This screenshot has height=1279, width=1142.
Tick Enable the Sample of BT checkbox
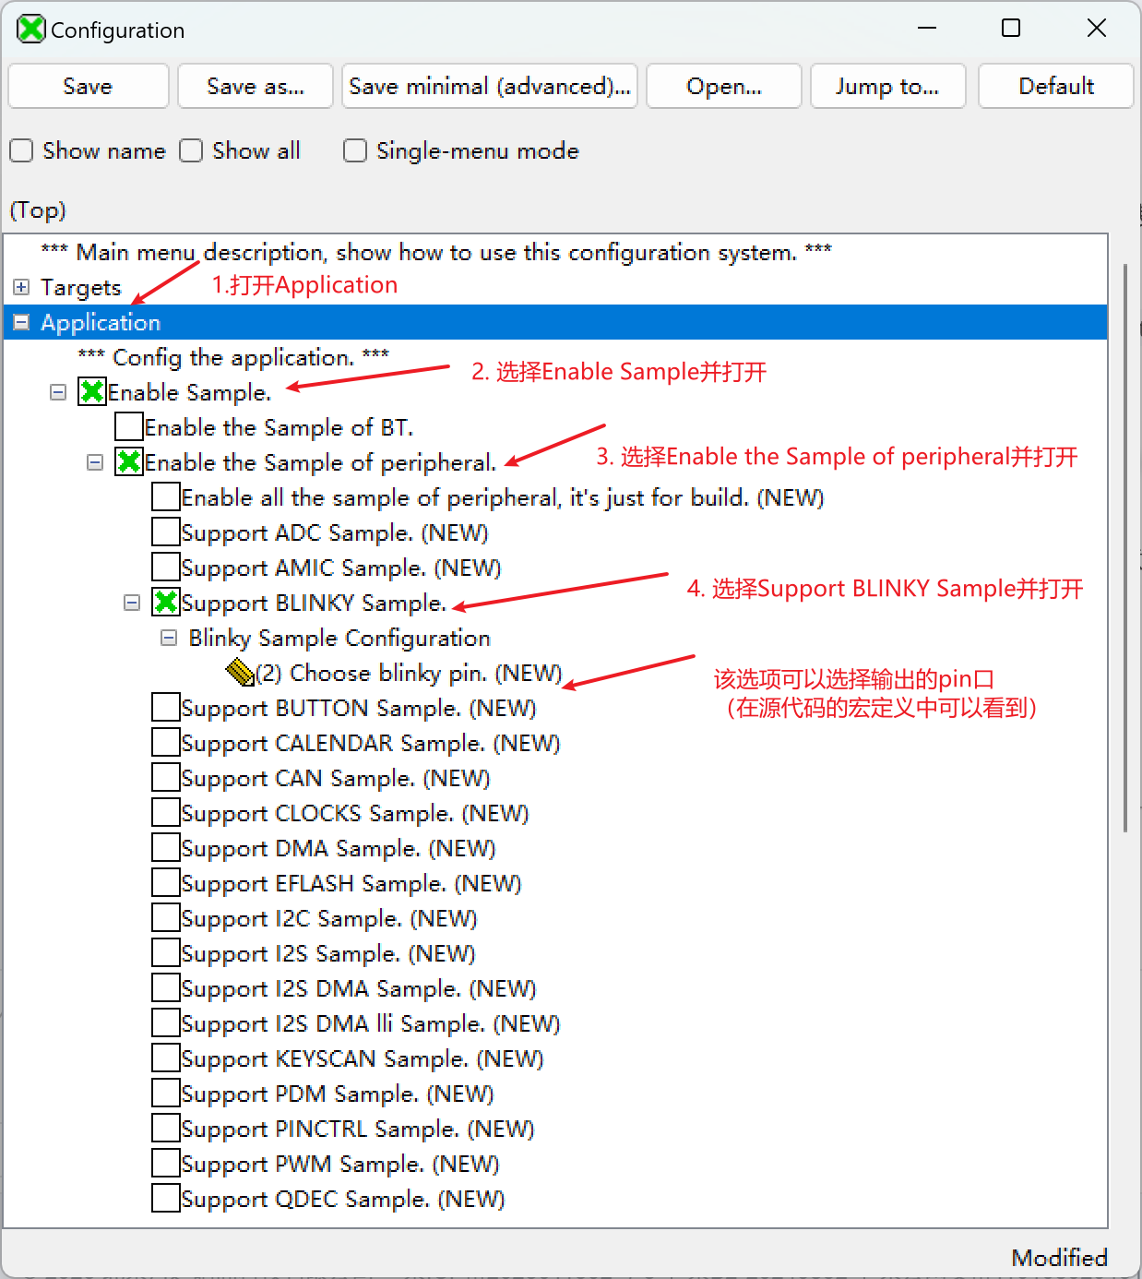tap(128, 427)
